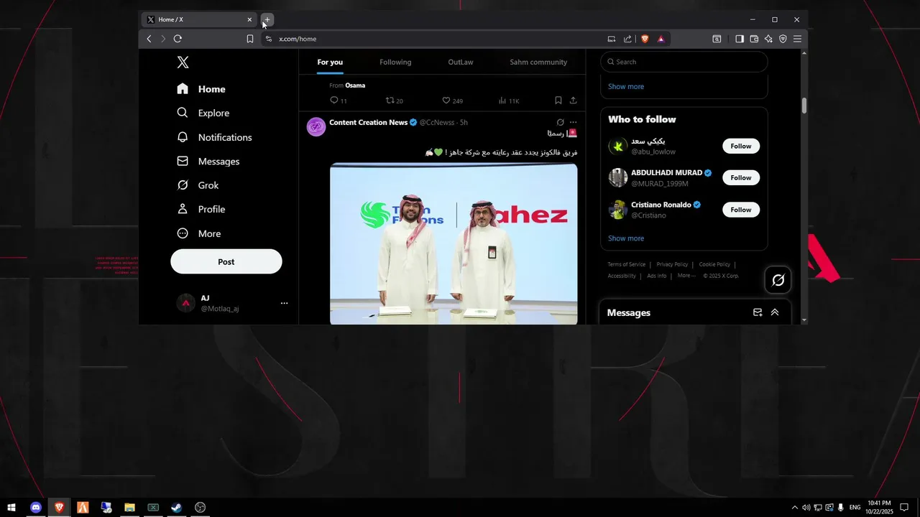Open the Explore page
The width and height of the screenshot is (920, 517).
[203, 113]
